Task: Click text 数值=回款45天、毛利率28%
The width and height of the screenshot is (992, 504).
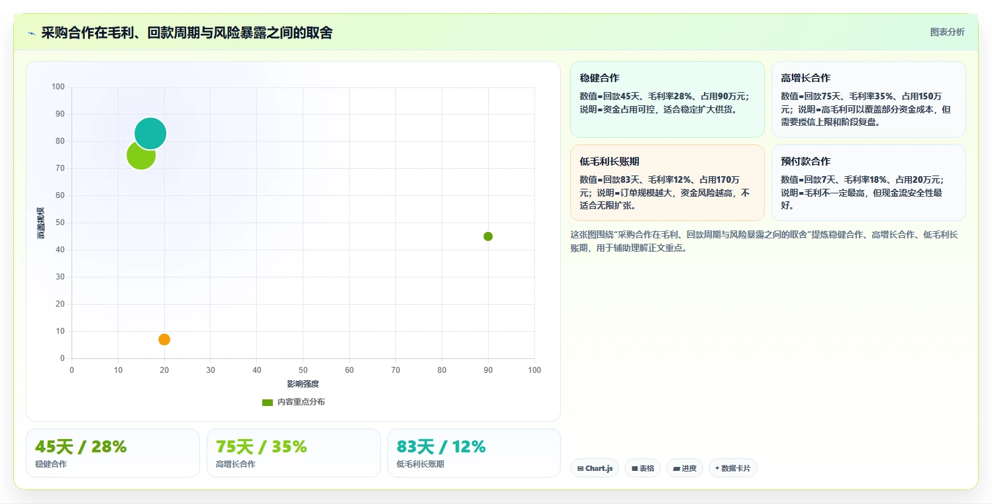Action: point(636,96)
